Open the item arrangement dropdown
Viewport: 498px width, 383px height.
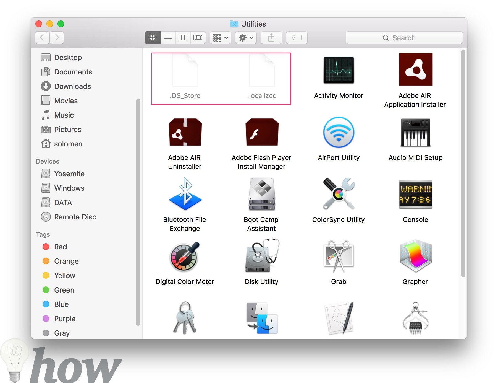221,38
